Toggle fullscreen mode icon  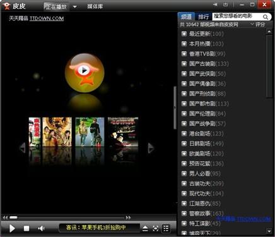pos(156,228)
